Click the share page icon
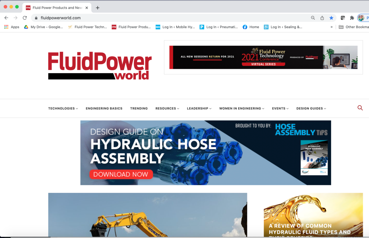 click(322, 18)
